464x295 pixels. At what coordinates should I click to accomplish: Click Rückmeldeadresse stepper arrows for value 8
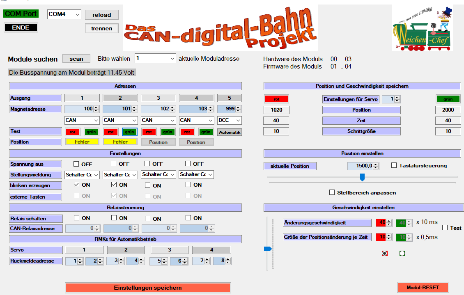tap(227, 261)
